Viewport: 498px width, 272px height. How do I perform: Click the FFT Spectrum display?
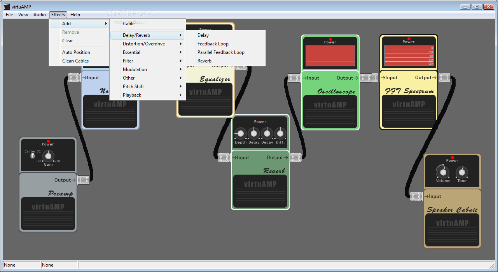409,55
